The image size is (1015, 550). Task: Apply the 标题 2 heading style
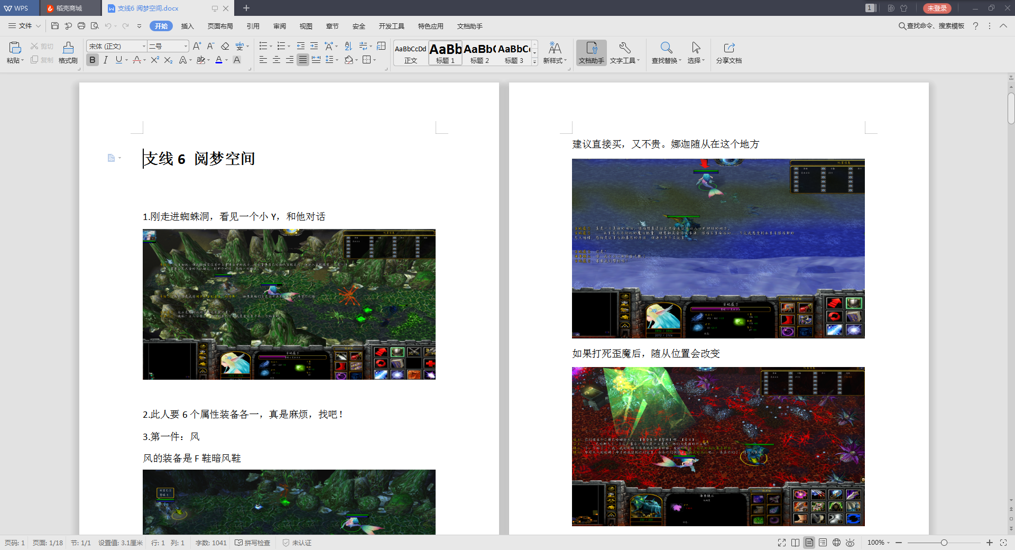479,53
